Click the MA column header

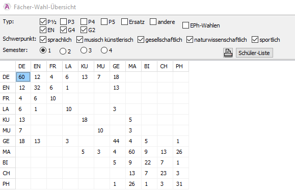[133, 66]
